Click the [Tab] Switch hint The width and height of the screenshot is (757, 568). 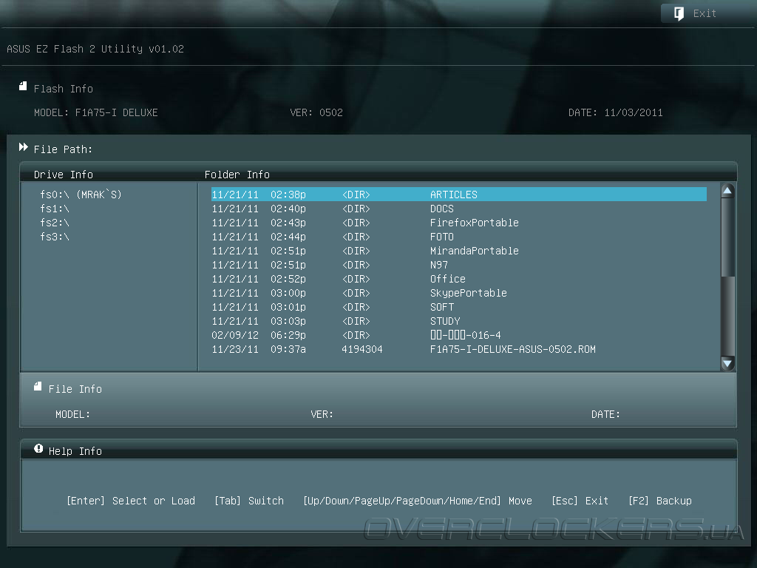point(249,501)
